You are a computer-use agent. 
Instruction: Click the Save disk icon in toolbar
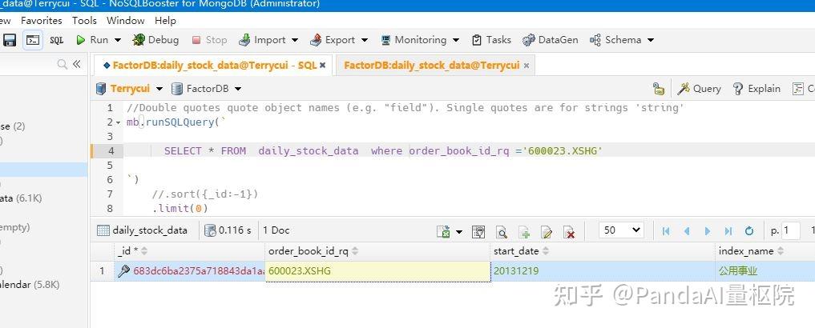(10, 40)
